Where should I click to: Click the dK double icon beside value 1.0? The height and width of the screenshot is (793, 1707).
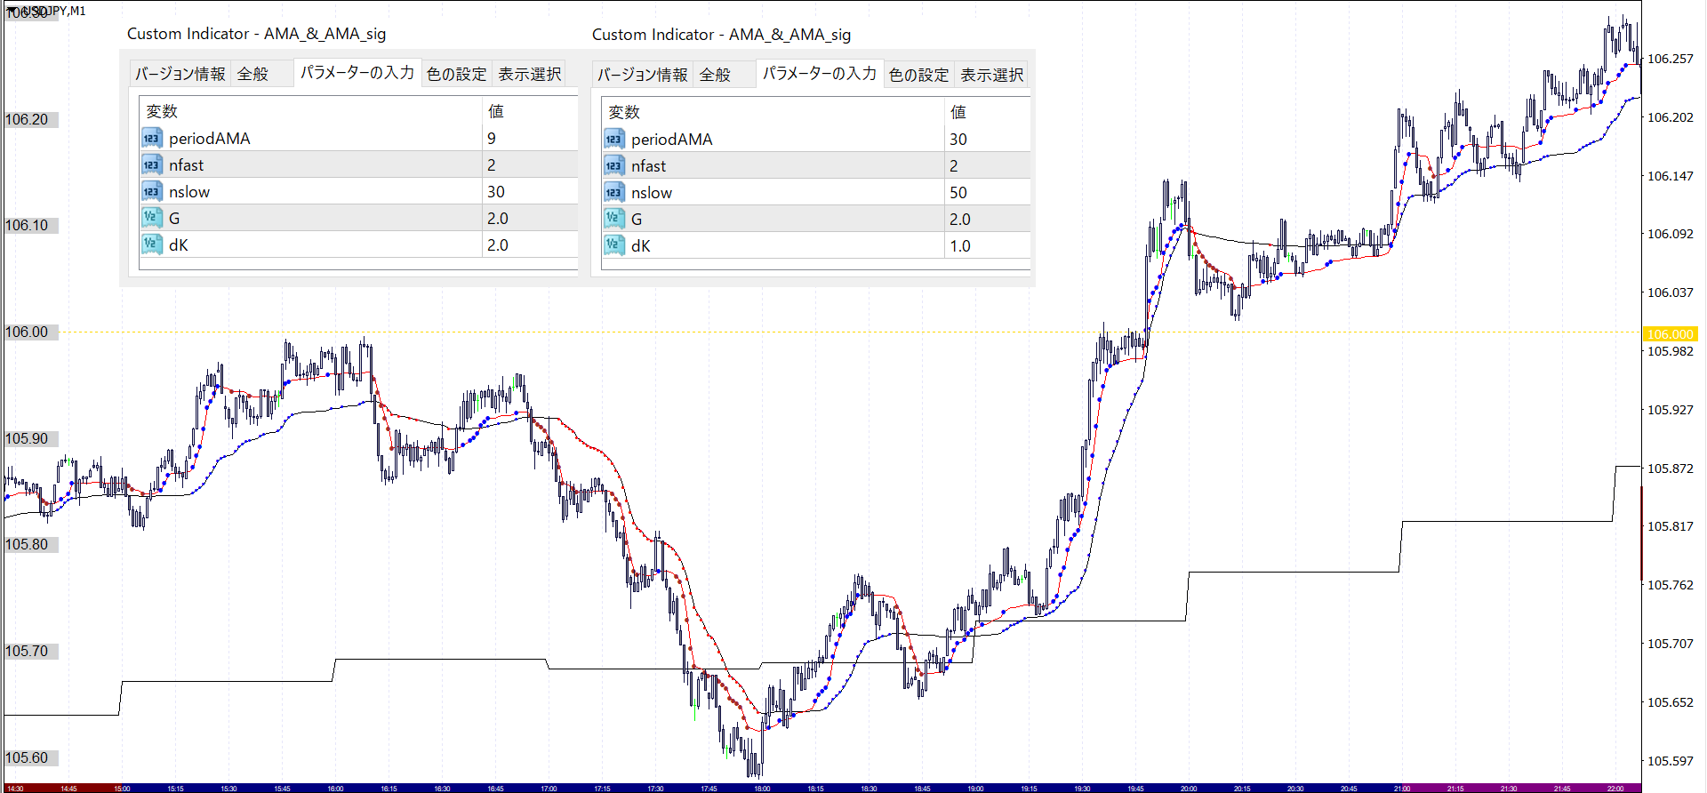click(x=613, y=245)
